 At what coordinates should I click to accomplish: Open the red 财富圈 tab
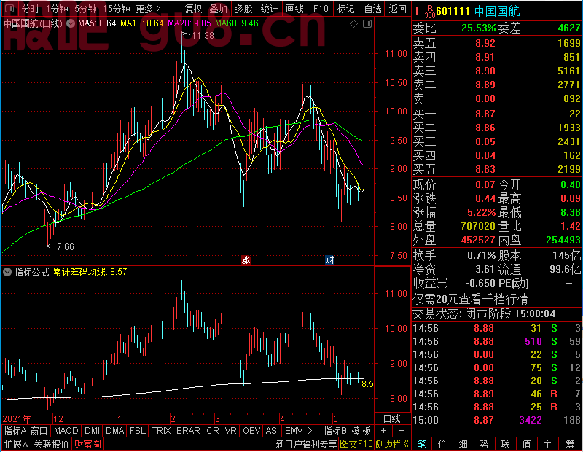pos(87,444)
